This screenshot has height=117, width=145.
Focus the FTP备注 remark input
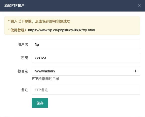click(86, 90)
